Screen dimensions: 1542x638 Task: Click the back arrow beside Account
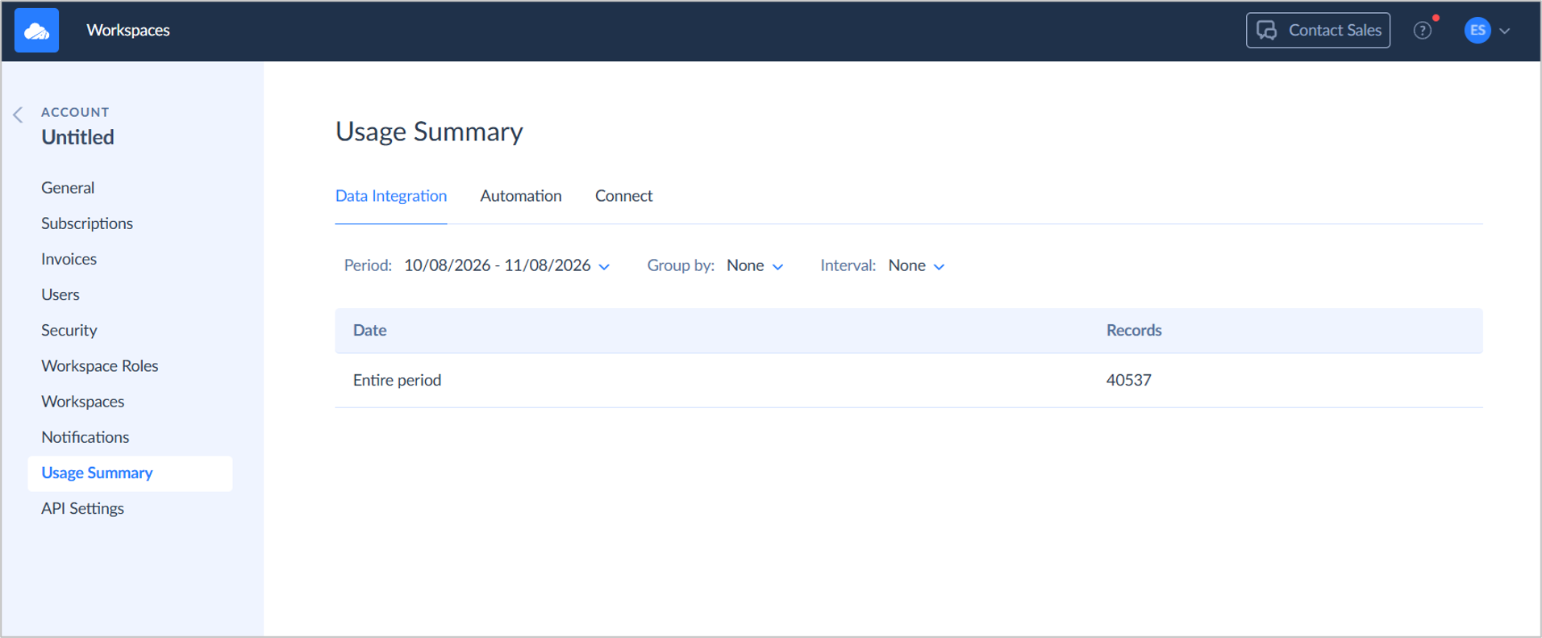[18, 115]
